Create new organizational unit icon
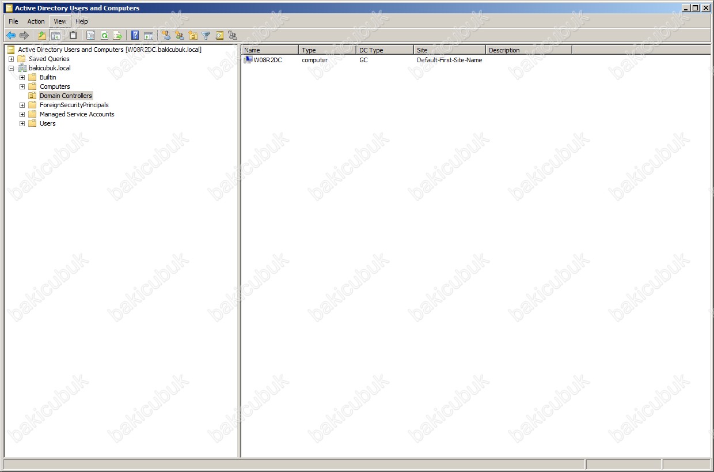Viewport: 714px width, 472px height. 193,36
